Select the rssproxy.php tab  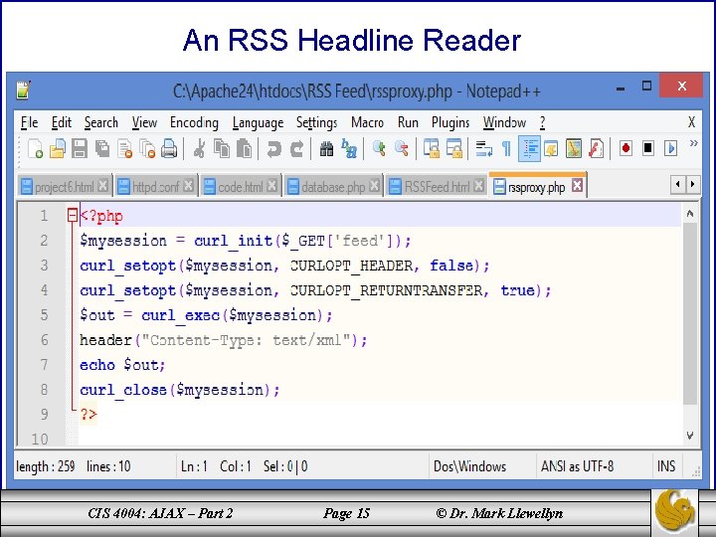537,186
